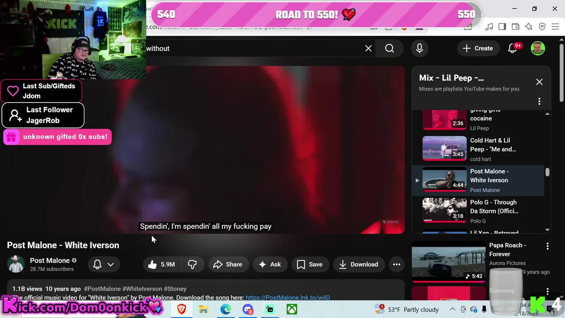Close the Mix - Lil Peep playlist panel
The image size is (565, 318).
point(539,82)
